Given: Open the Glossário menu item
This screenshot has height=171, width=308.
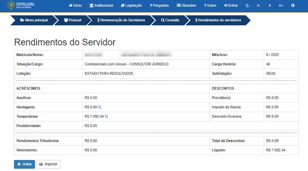Looking at the screenshot, I should [x=186, y=5].
